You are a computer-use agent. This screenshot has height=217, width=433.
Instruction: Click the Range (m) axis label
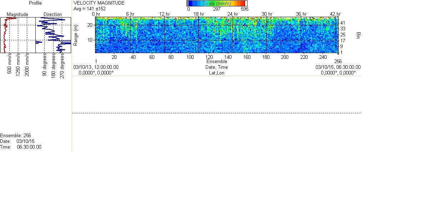(x=76, y=35)
